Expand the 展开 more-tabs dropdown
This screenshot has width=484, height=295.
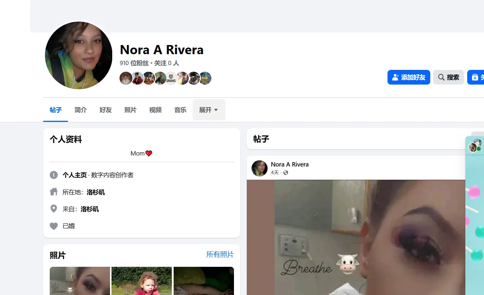click(x=209, y=110)
